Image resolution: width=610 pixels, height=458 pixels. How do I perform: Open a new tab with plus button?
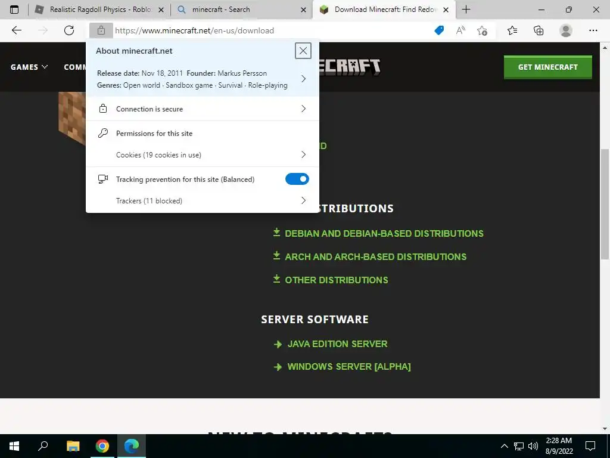(466, 10)
